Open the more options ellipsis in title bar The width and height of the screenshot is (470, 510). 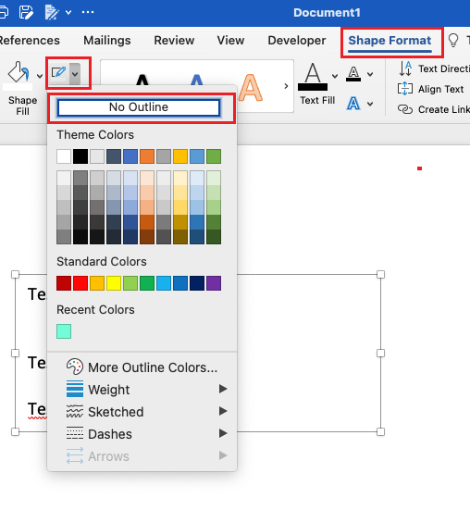88,12
